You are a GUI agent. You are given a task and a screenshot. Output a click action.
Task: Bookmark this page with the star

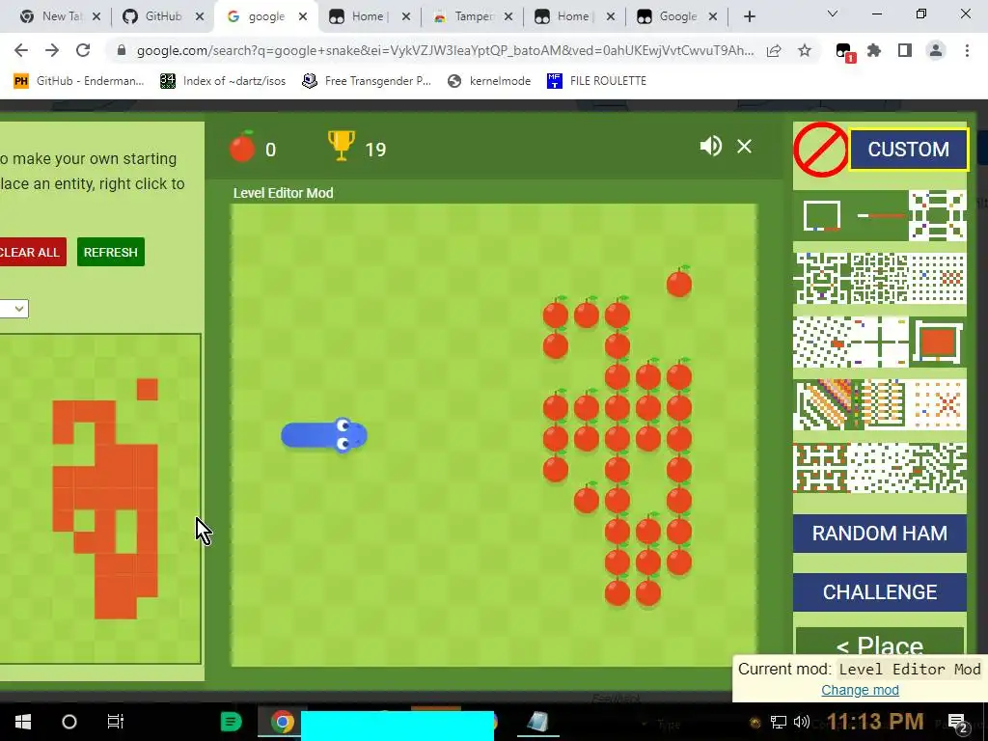pyautogui.click(x=805, y=50)
